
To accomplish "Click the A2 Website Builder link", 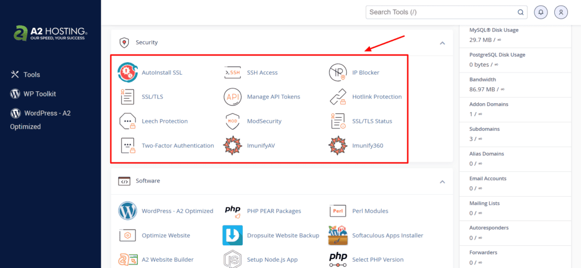I will [x=167, y=260].
